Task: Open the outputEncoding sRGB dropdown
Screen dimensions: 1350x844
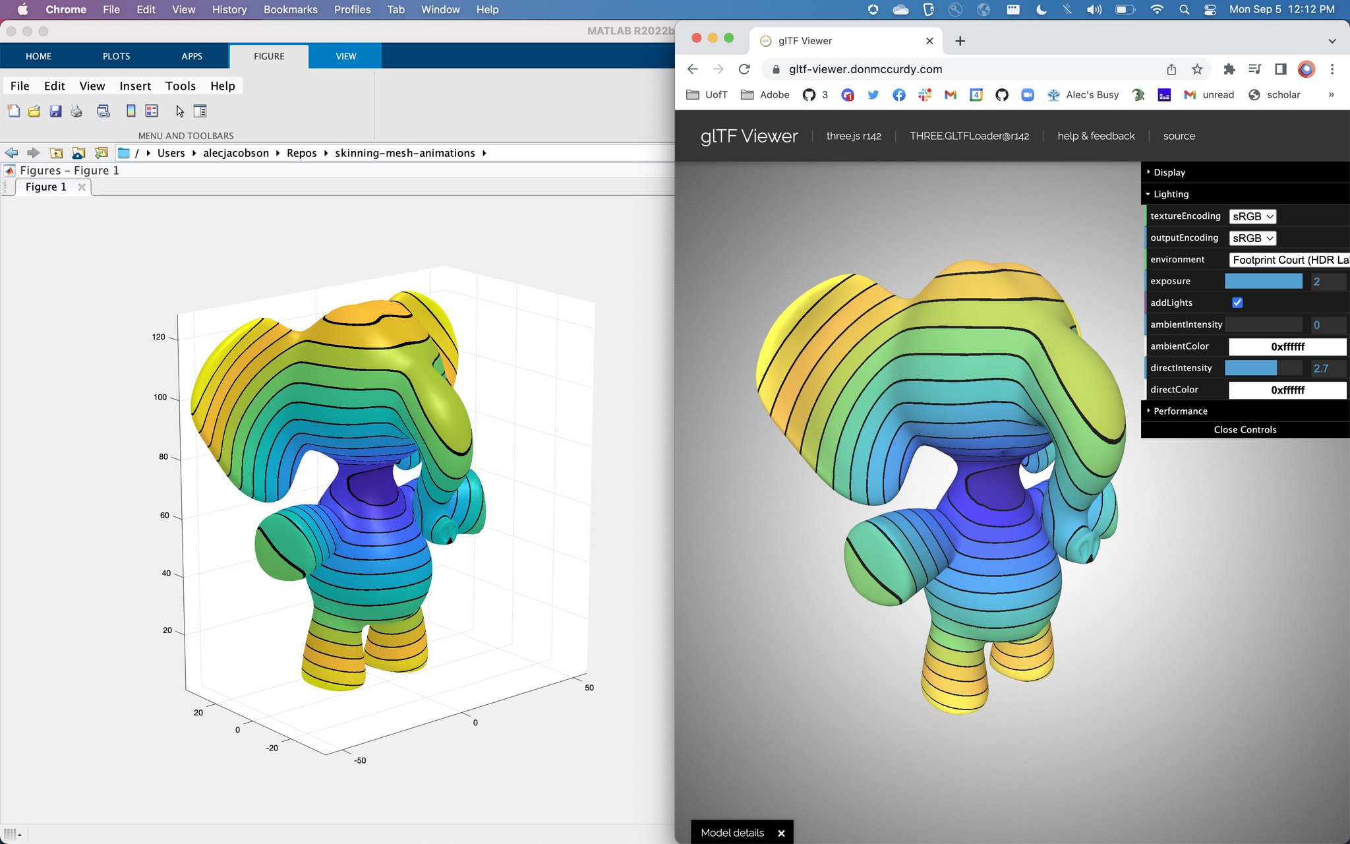Action: [1251, 237]
